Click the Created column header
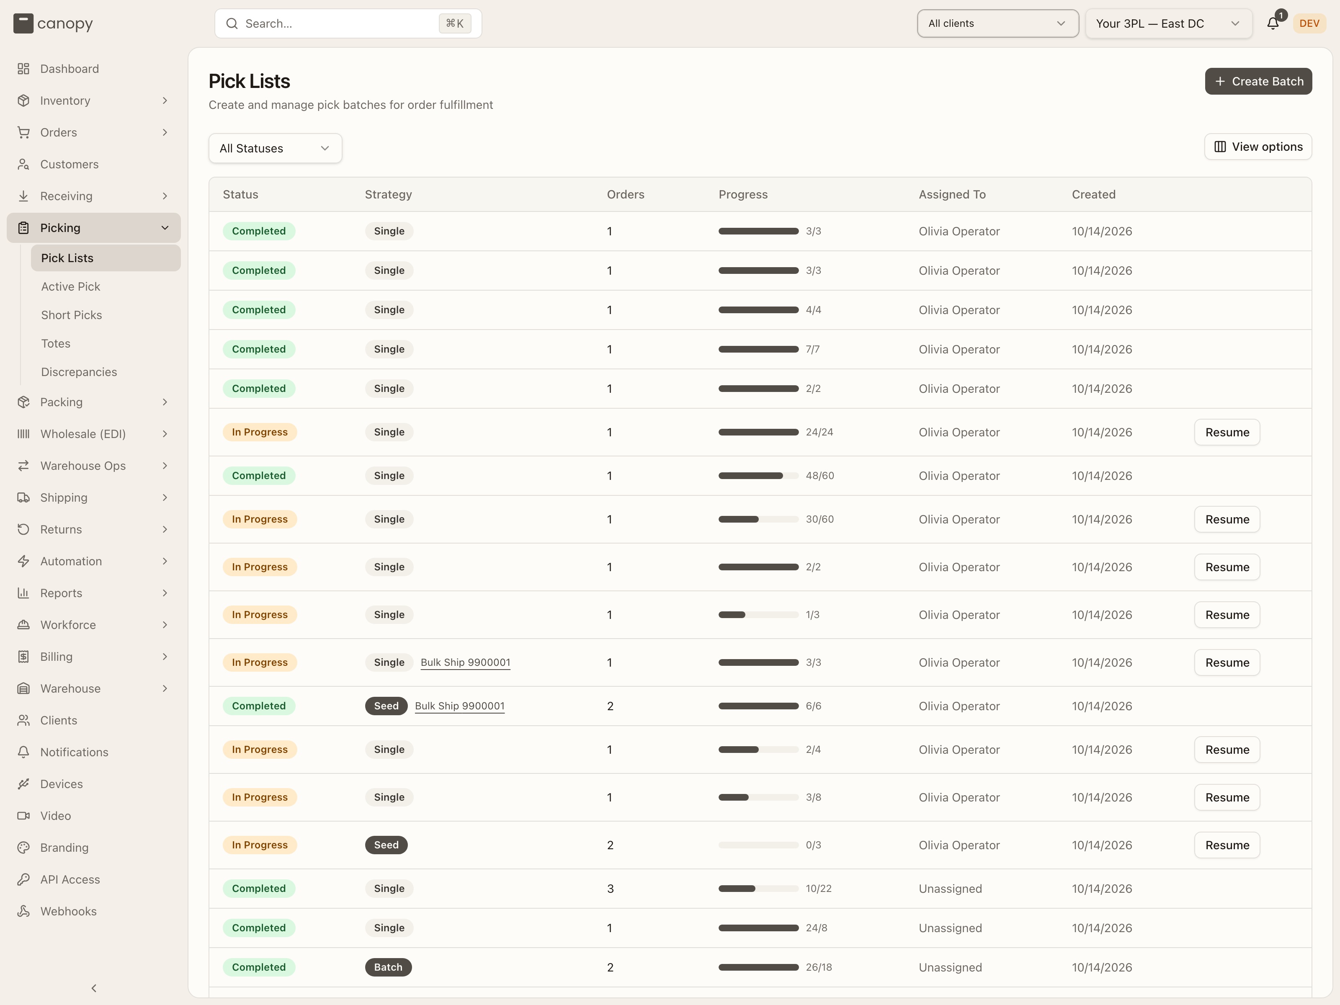Viewport: 1340px width, 1005px height. (1093, 194)
